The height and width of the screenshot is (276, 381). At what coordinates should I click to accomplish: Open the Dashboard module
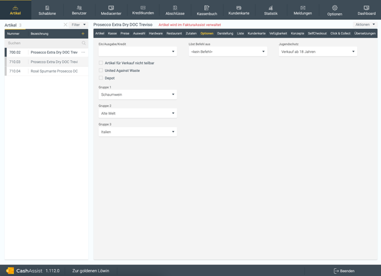[367, 10]
